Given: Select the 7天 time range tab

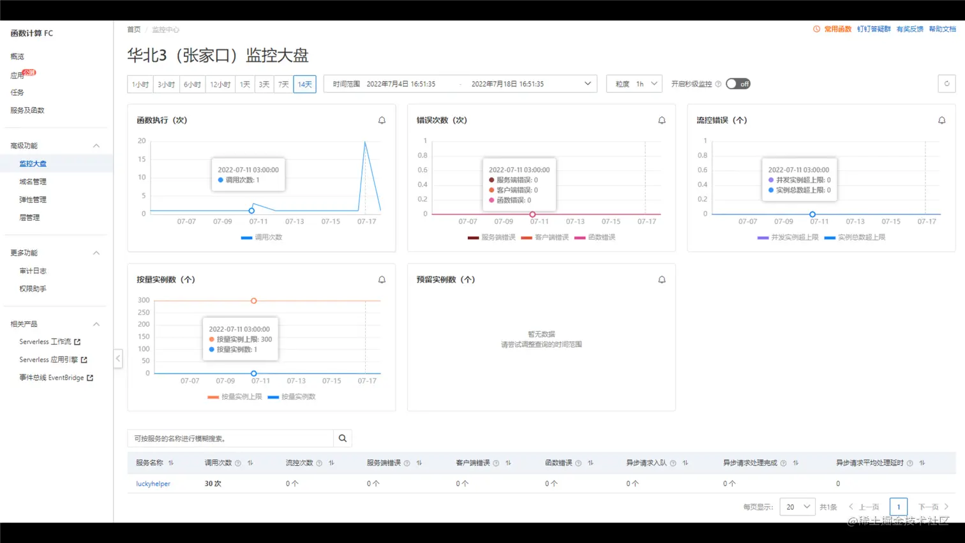Looking at the screenshot, I should (x=283, y=84).
